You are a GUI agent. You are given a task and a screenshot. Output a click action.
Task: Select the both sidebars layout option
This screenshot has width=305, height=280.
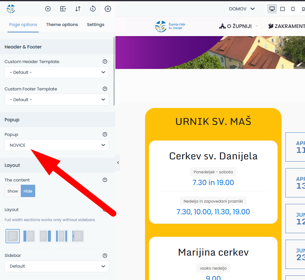[x=62, y=236]
